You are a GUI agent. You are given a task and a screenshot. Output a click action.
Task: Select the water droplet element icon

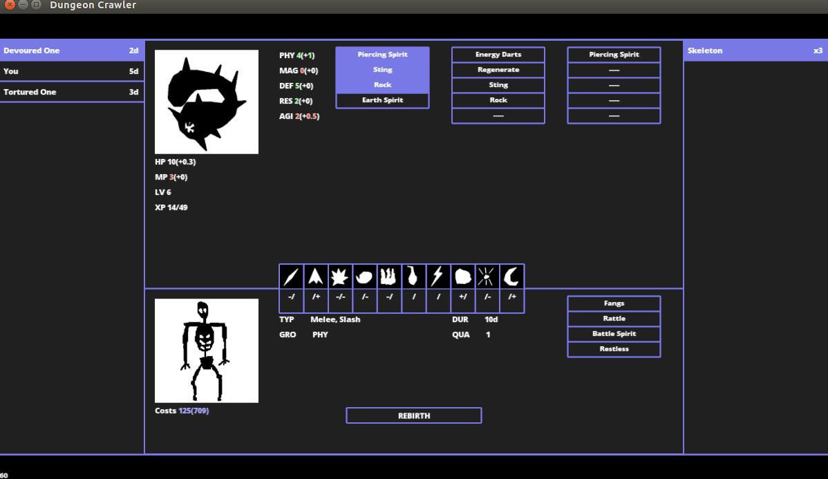pyautogui.click(x=413, y=276)
